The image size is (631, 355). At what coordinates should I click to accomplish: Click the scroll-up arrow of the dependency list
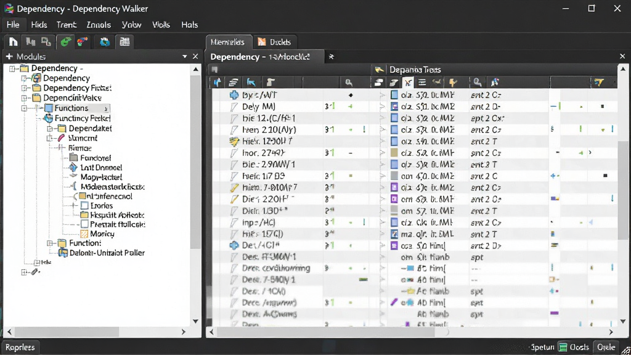point(623,69)
